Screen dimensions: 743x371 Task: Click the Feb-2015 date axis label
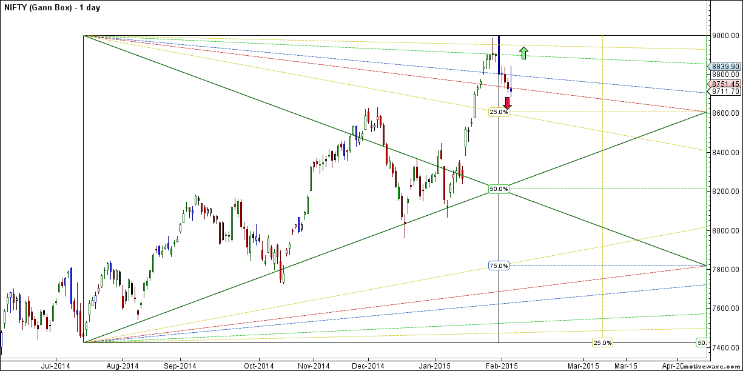(502, 366)
